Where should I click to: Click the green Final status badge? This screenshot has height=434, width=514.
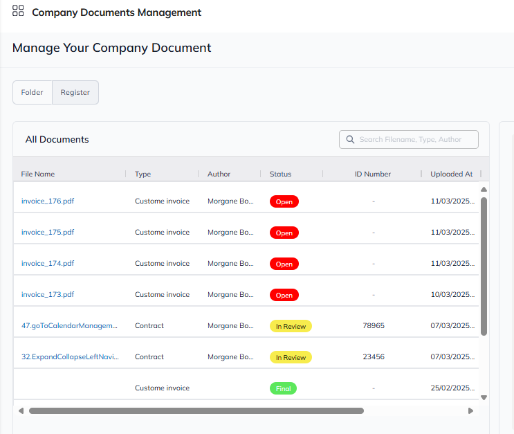point(283,389)
